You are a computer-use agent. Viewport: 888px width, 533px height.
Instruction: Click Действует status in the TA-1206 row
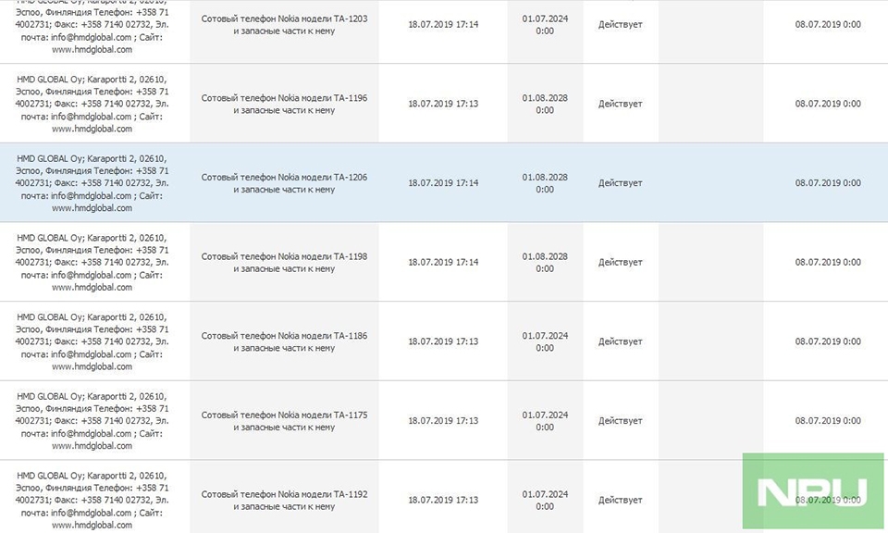pos(620,183)
